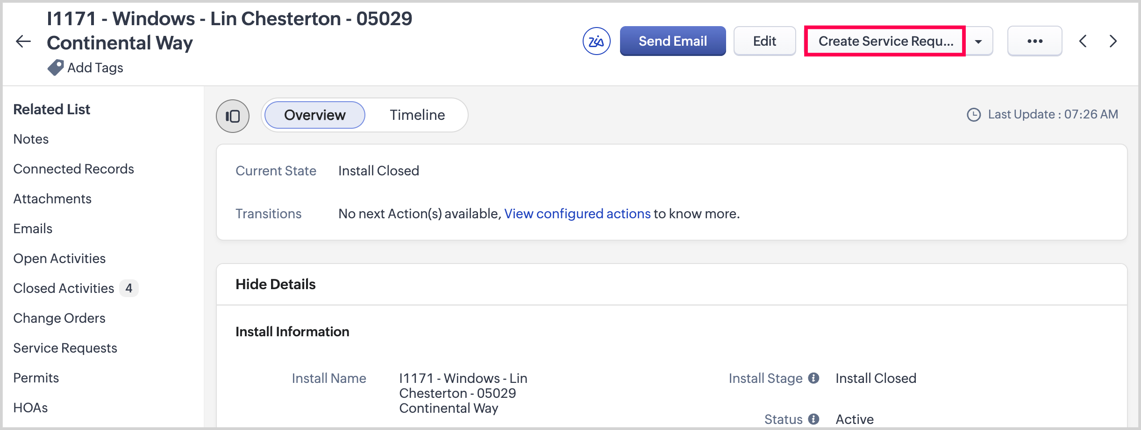This screenshot has height=430, width=1141.
Task: Click the Edit button
Action: [x=764, y=42]
